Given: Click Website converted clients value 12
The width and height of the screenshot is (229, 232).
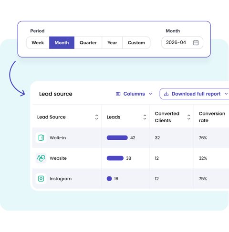Looking at the screenshot, I should 157,158.
